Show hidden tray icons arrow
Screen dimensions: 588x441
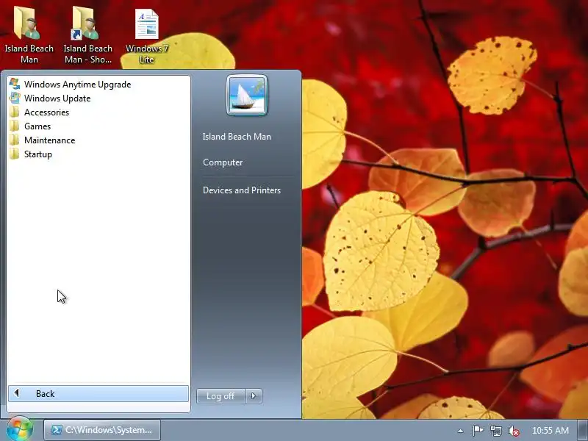[x=460, y=431]
